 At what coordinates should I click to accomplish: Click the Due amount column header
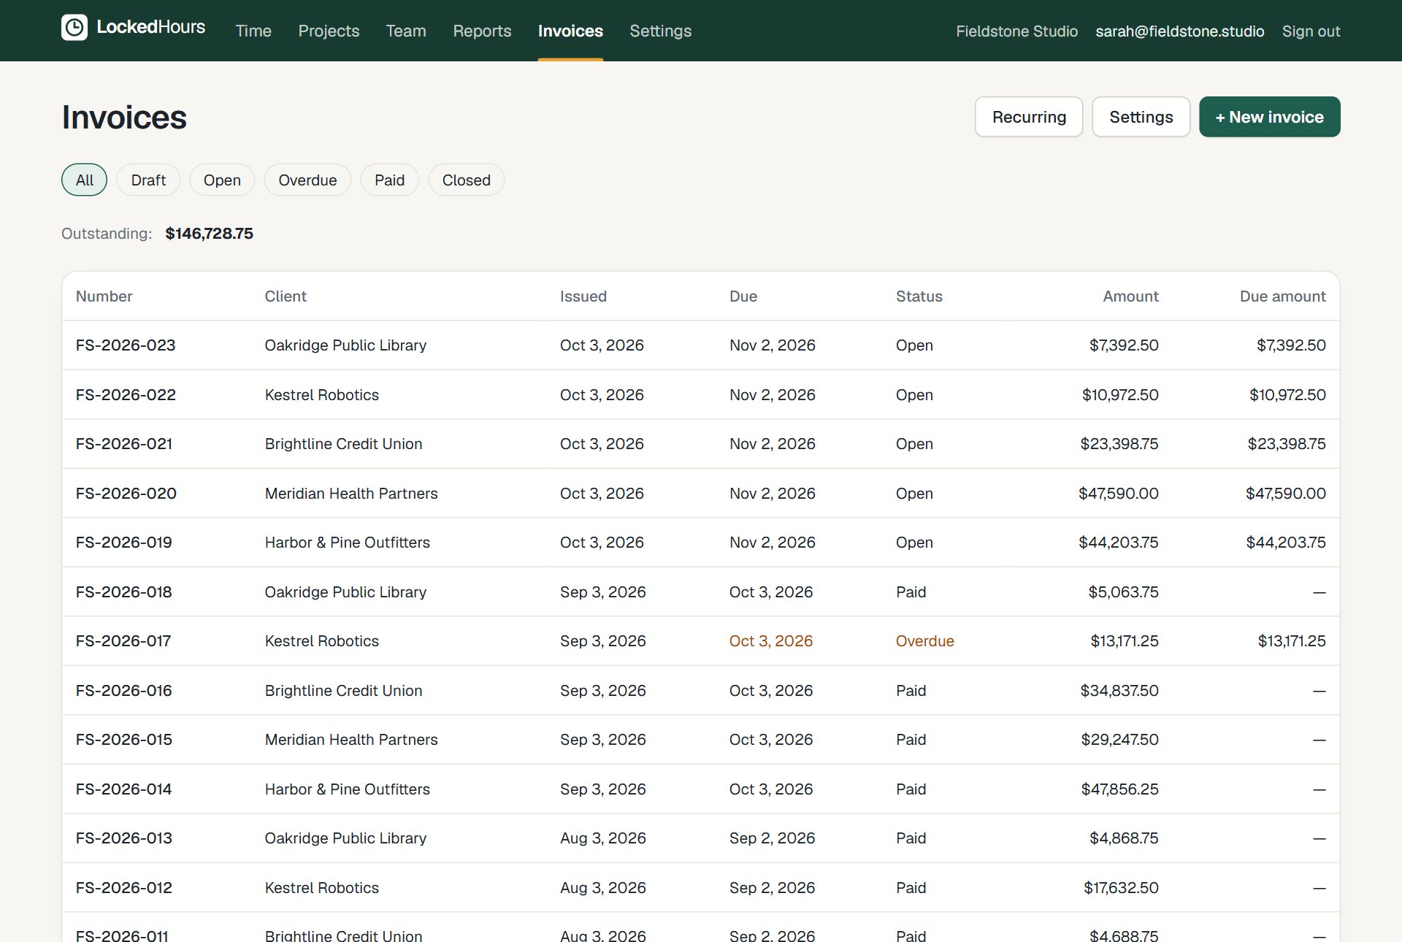pyautogui.click(x=1283, y=296)
